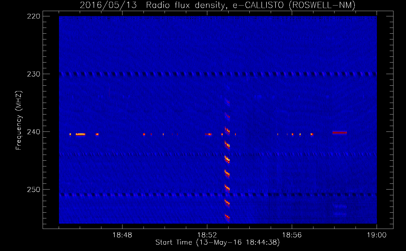Click the wide red burst near 240 MHz

click(340, 133)
